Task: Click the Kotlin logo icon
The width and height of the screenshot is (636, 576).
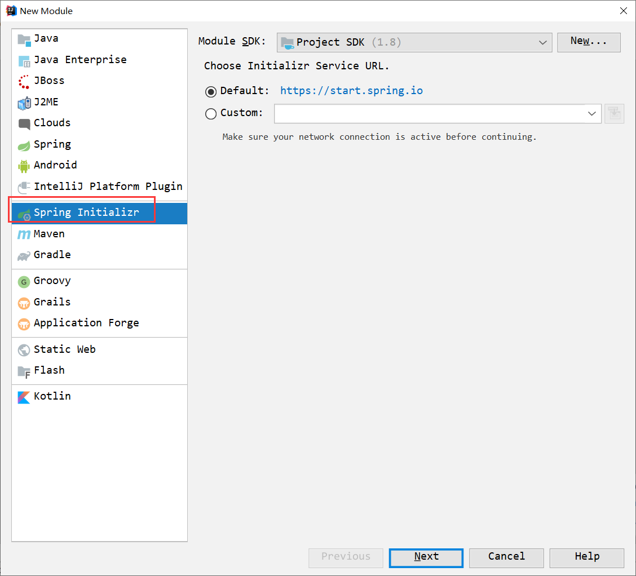Action: (24, 397)
